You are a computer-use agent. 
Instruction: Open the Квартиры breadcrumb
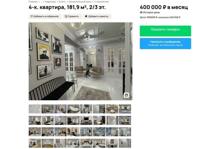tap(50, 2)
